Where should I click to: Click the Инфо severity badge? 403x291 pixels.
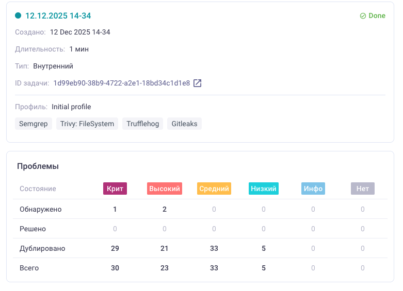tap(313, 189)
